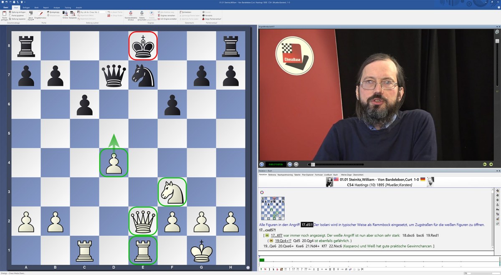Switch to the Analyse ribbon tab
This screenshot has height=275, width=501.
57,8
